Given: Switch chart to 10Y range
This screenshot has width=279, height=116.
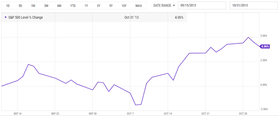Looking at the screenshot, I should (124, 6).
